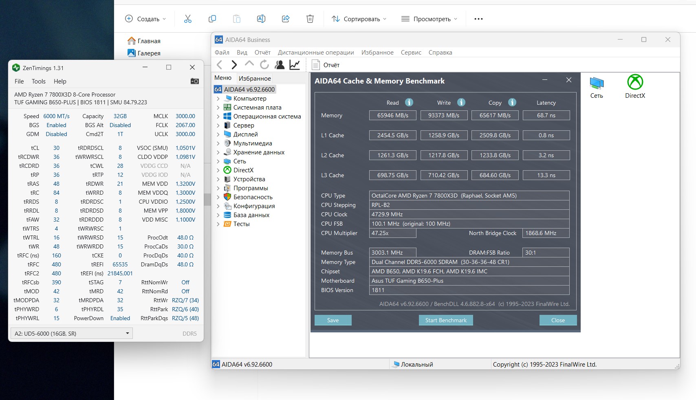Open the AIDA64 Отчёт menu
The height and width of the screenshot is (400, 696).
[x=262, y=53]
